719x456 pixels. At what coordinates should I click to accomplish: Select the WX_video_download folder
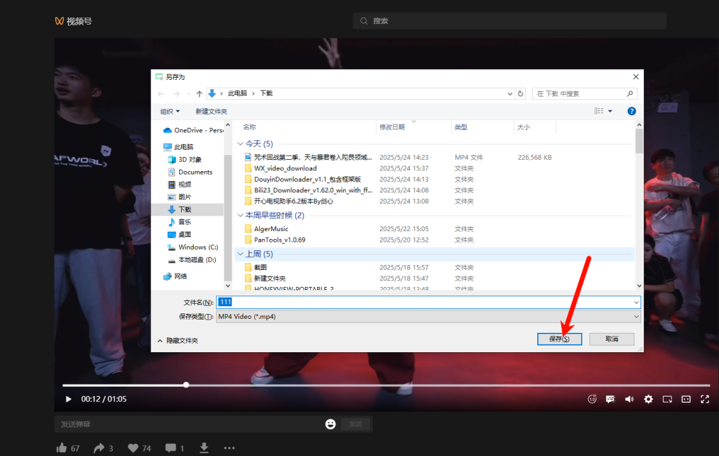pos(285,168)
